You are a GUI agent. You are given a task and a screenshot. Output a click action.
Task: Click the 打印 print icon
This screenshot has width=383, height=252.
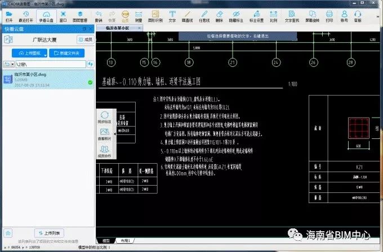click(329, 16)
